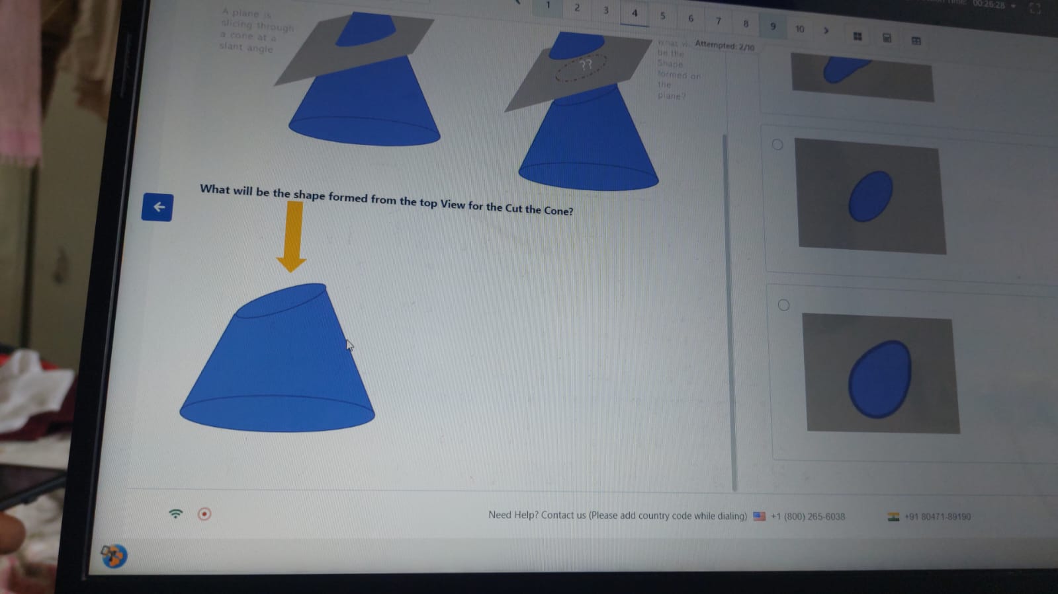Viewport: 1058px width, 594px height.
Task: Open the table layout icon
Action: point(916,40)
